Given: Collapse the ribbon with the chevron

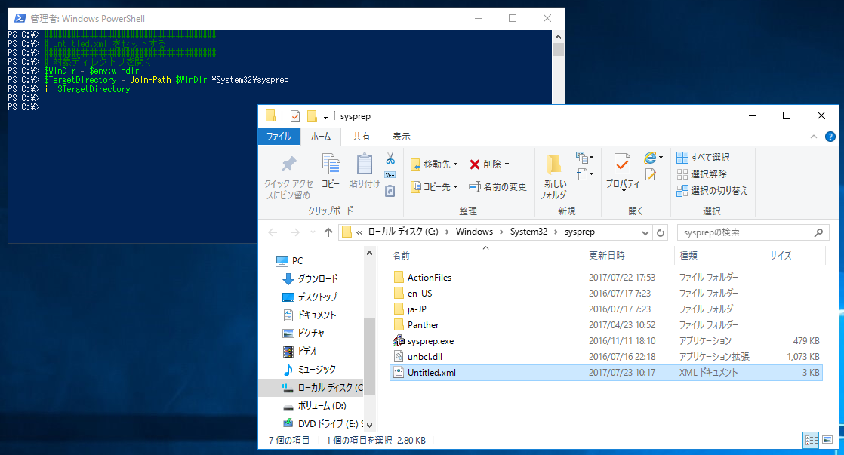Looking at the screenshot, I should [x=813, y=137].
